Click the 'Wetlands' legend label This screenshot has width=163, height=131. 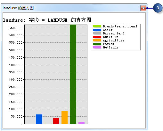[111, 47]
